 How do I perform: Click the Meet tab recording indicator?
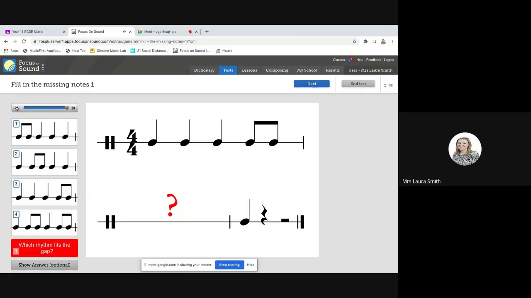pos(190,31)
